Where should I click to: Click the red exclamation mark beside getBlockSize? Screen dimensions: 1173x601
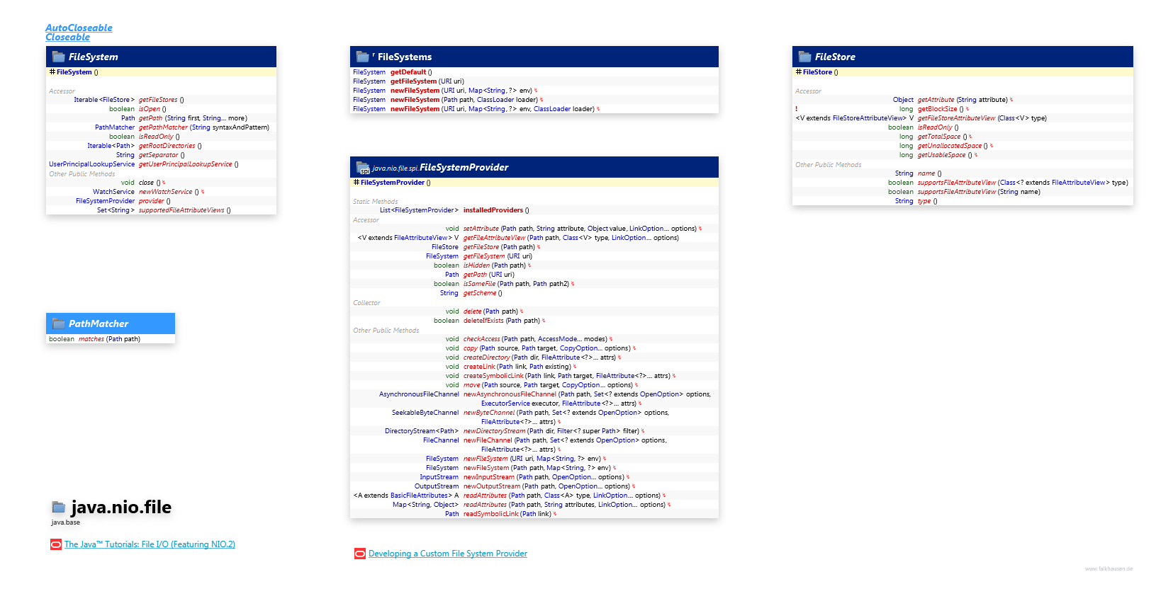(797, 109)
